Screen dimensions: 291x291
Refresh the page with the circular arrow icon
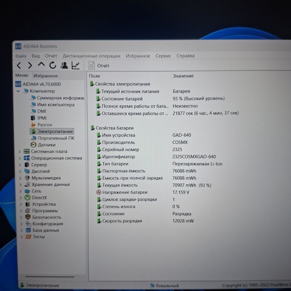point(53,65)
